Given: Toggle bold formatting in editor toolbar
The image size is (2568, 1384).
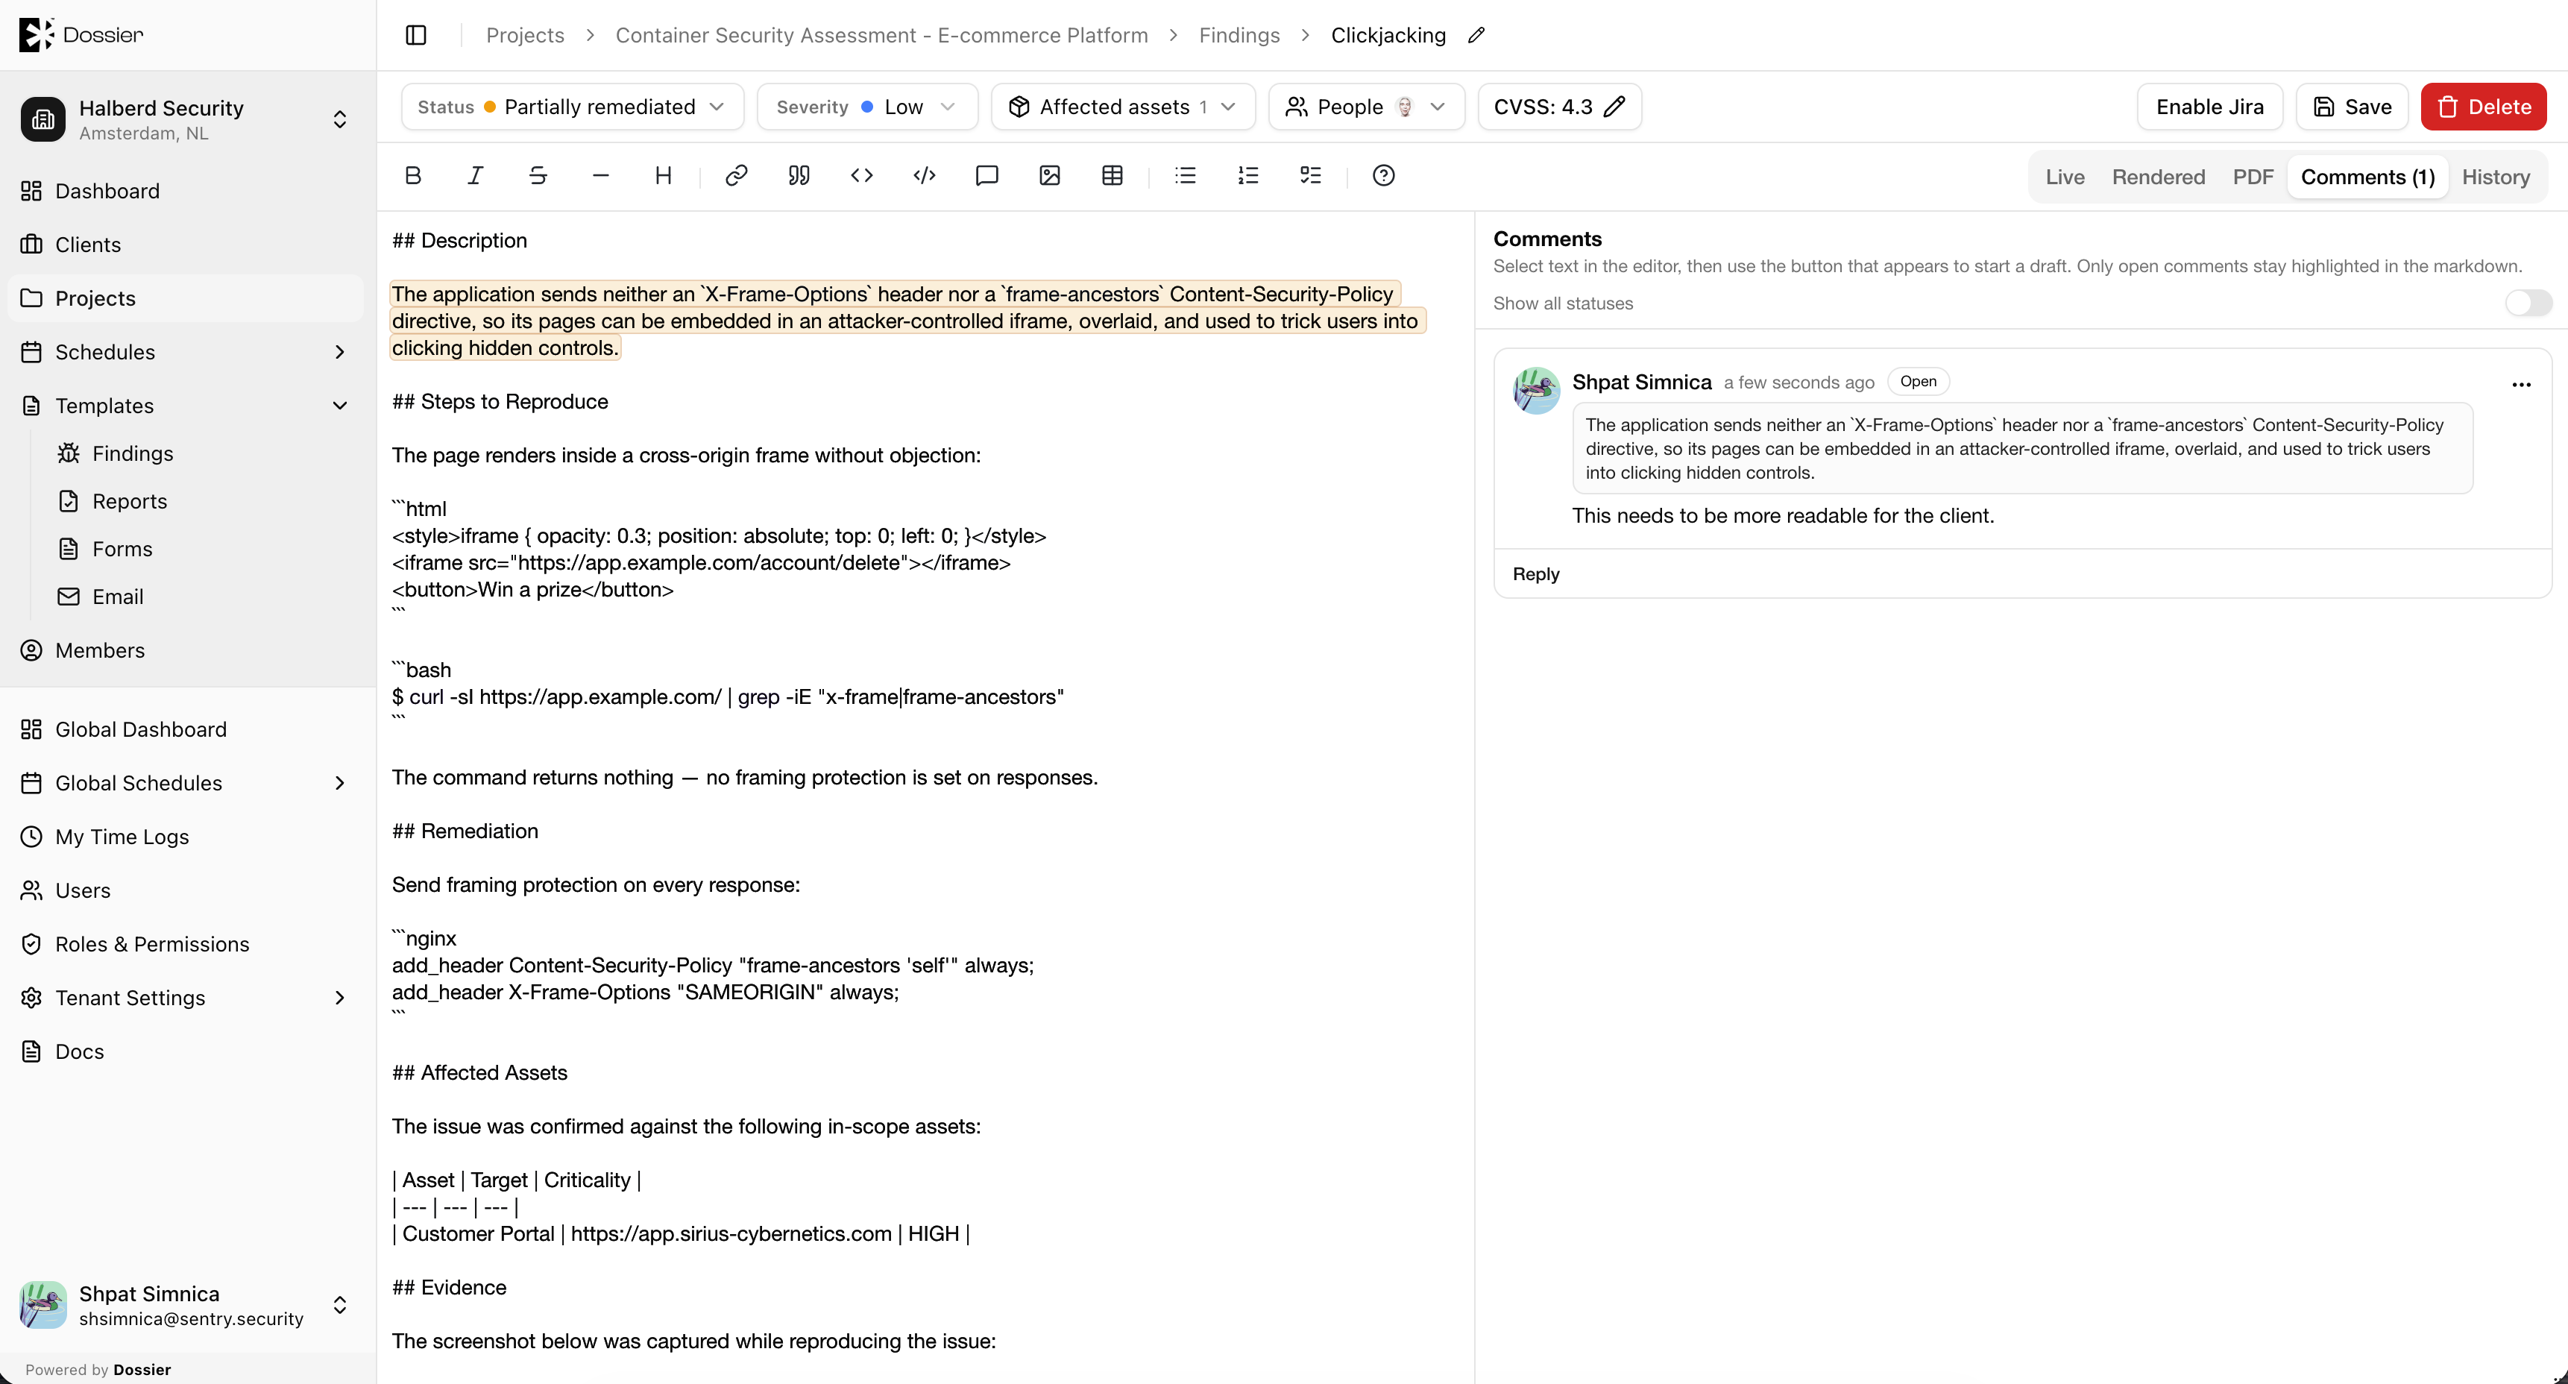Looking at the screenshot, I should 413,175.
